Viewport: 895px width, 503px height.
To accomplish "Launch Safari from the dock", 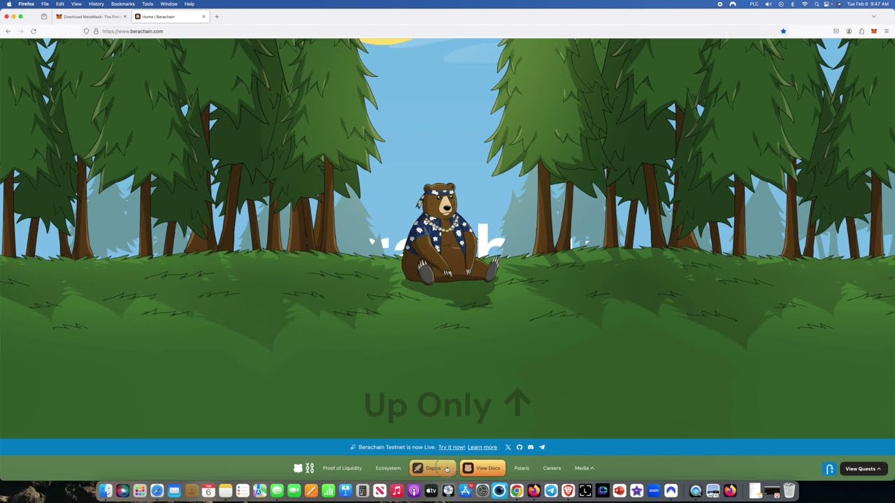I will pyautogui.click(x=157, y=491).
